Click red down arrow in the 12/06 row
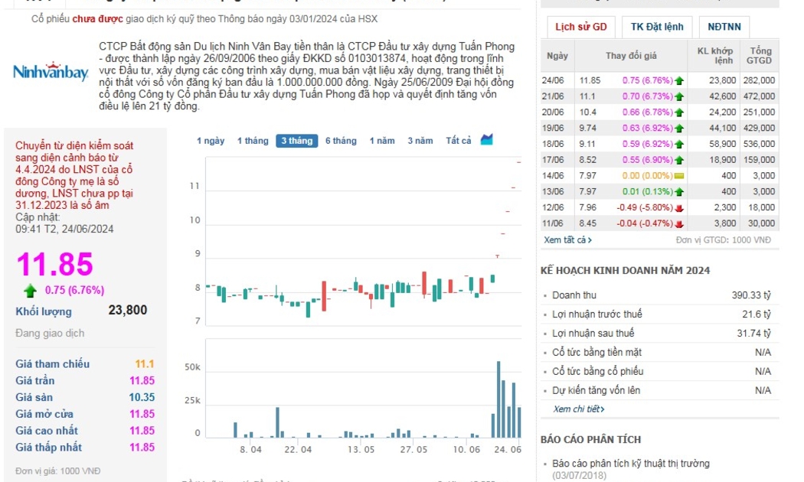 (679, 208)
